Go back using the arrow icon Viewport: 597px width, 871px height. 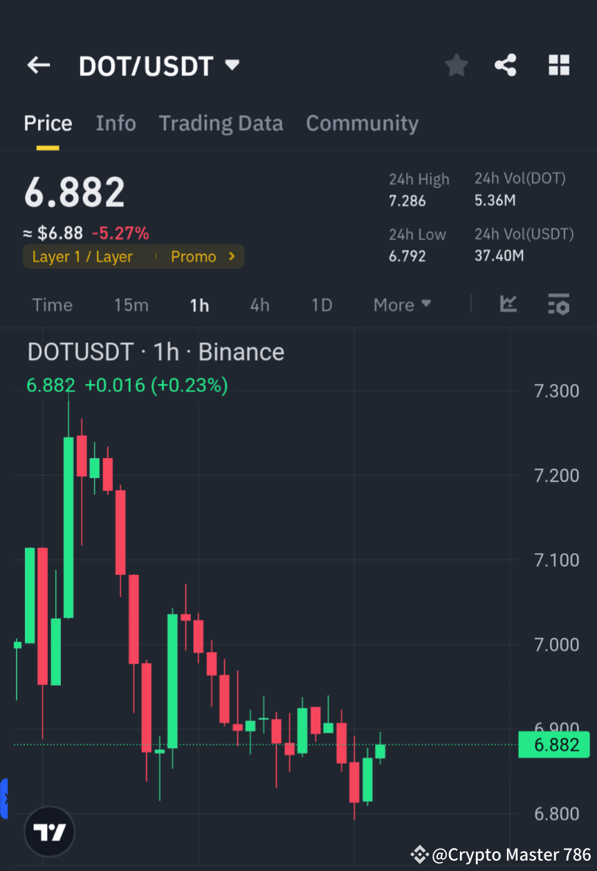pos(38,64)
